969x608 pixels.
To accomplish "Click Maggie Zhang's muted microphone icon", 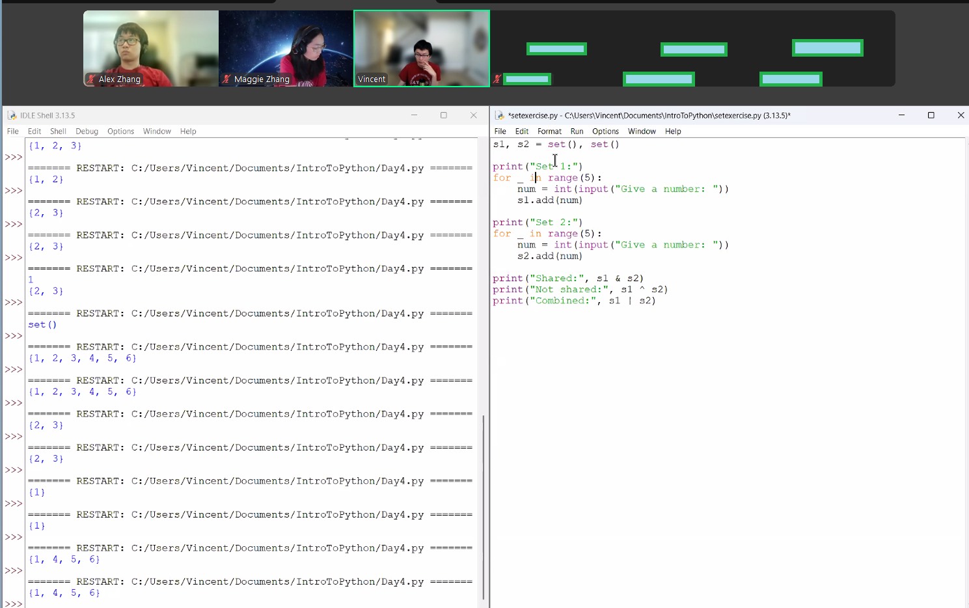I will pos(226,79).
